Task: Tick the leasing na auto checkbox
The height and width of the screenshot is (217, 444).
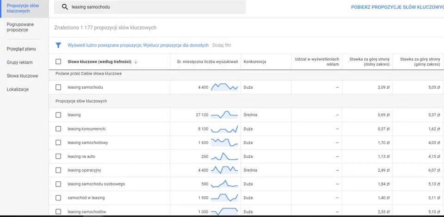Action: pos(58,156)
